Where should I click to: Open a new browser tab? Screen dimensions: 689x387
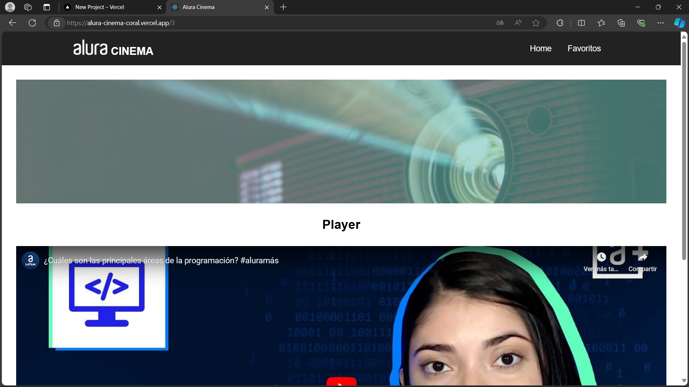(284, 7)
